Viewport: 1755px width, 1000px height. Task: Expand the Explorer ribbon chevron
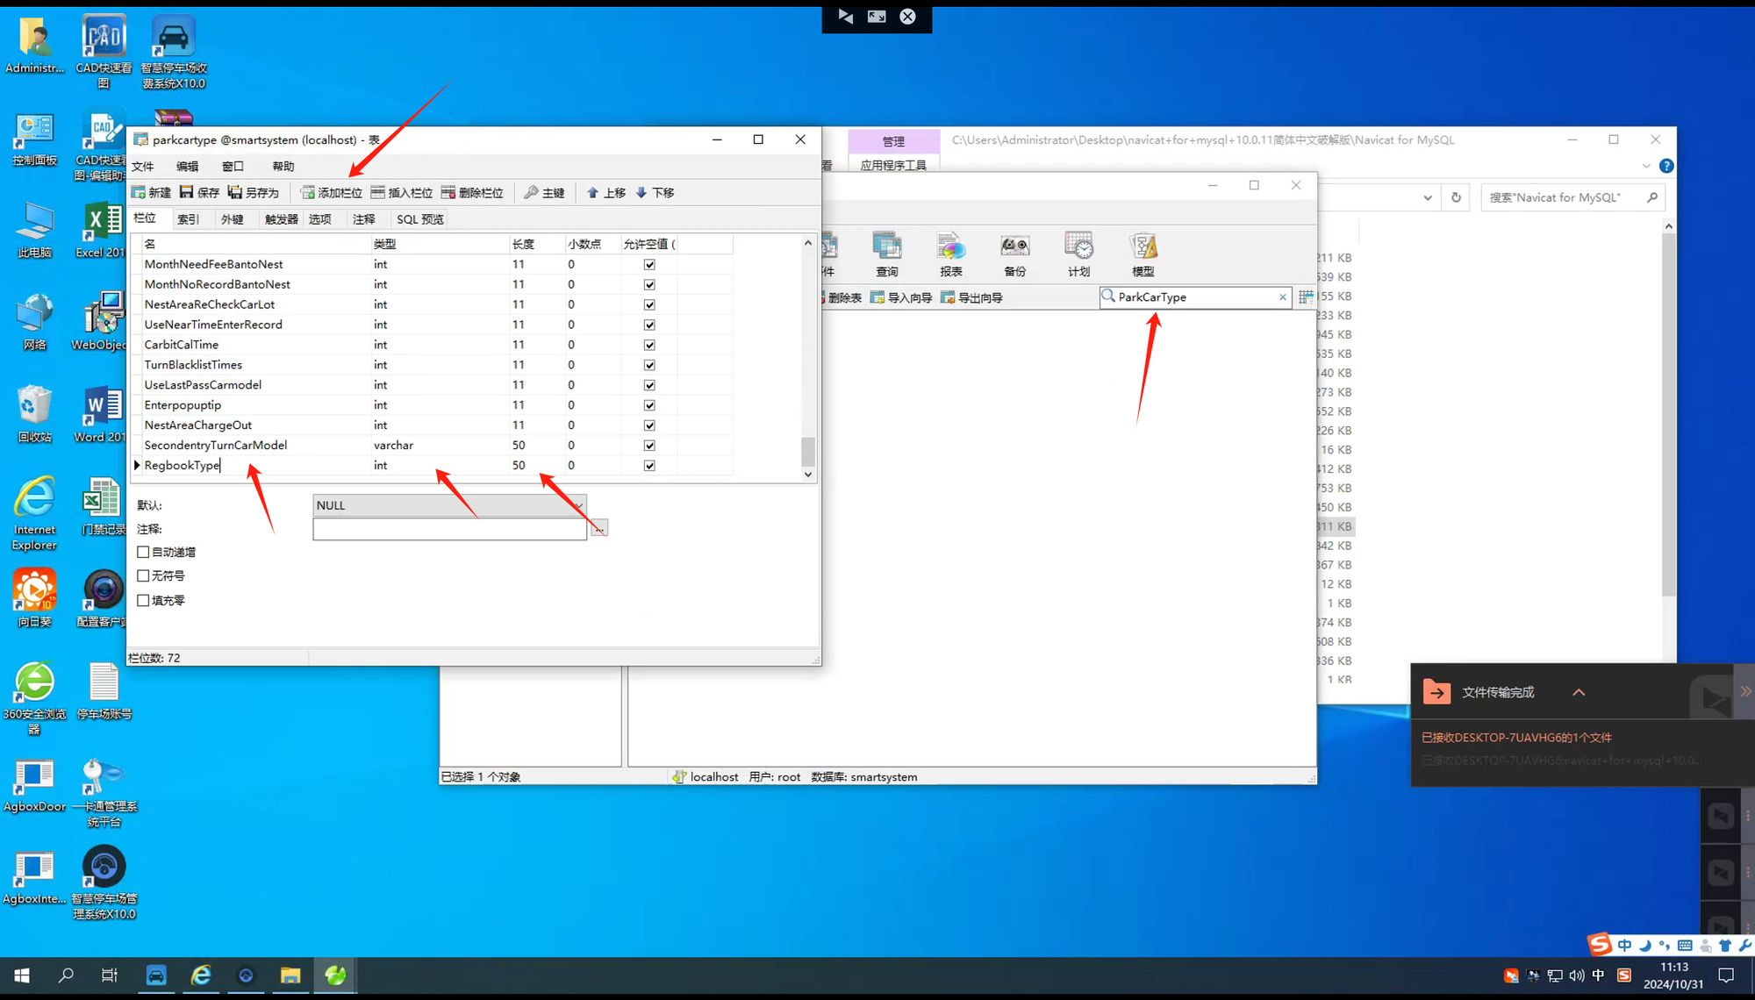[x=1646, y=166]
